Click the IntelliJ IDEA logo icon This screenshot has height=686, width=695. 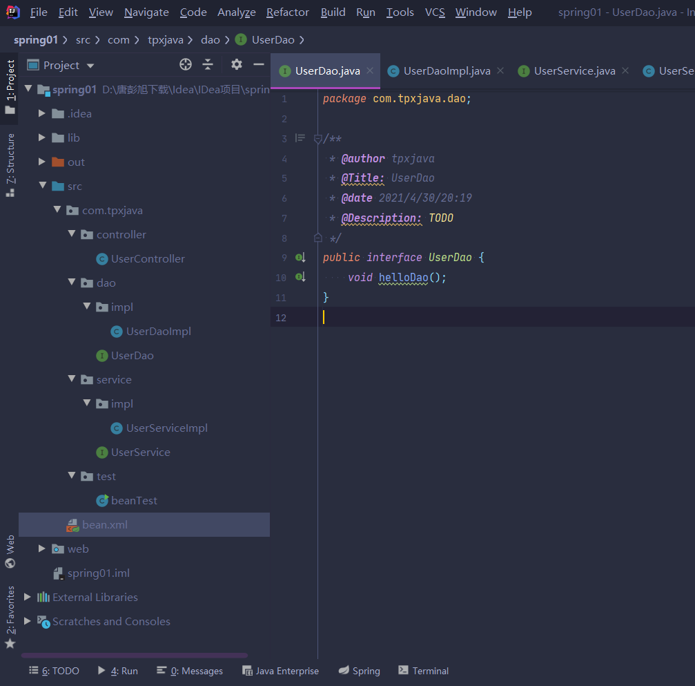pos(13,12)
